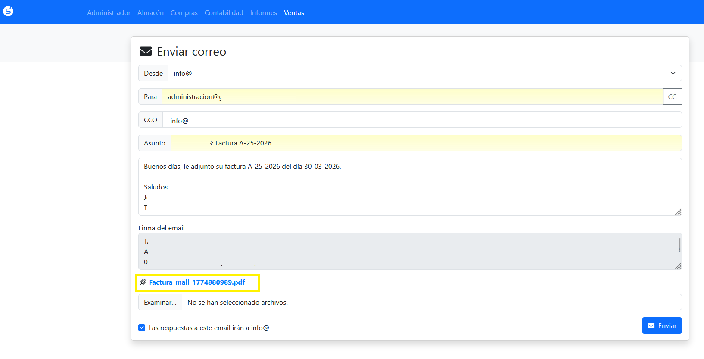Open the Almacén menu
This screenshot has height=359, width=704.
[150, 13]
